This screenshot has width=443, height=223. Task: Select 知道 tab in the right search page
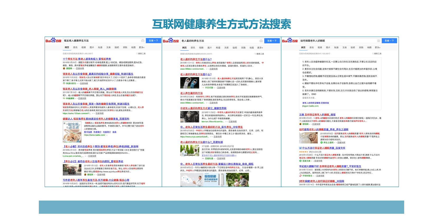point(336,48)
